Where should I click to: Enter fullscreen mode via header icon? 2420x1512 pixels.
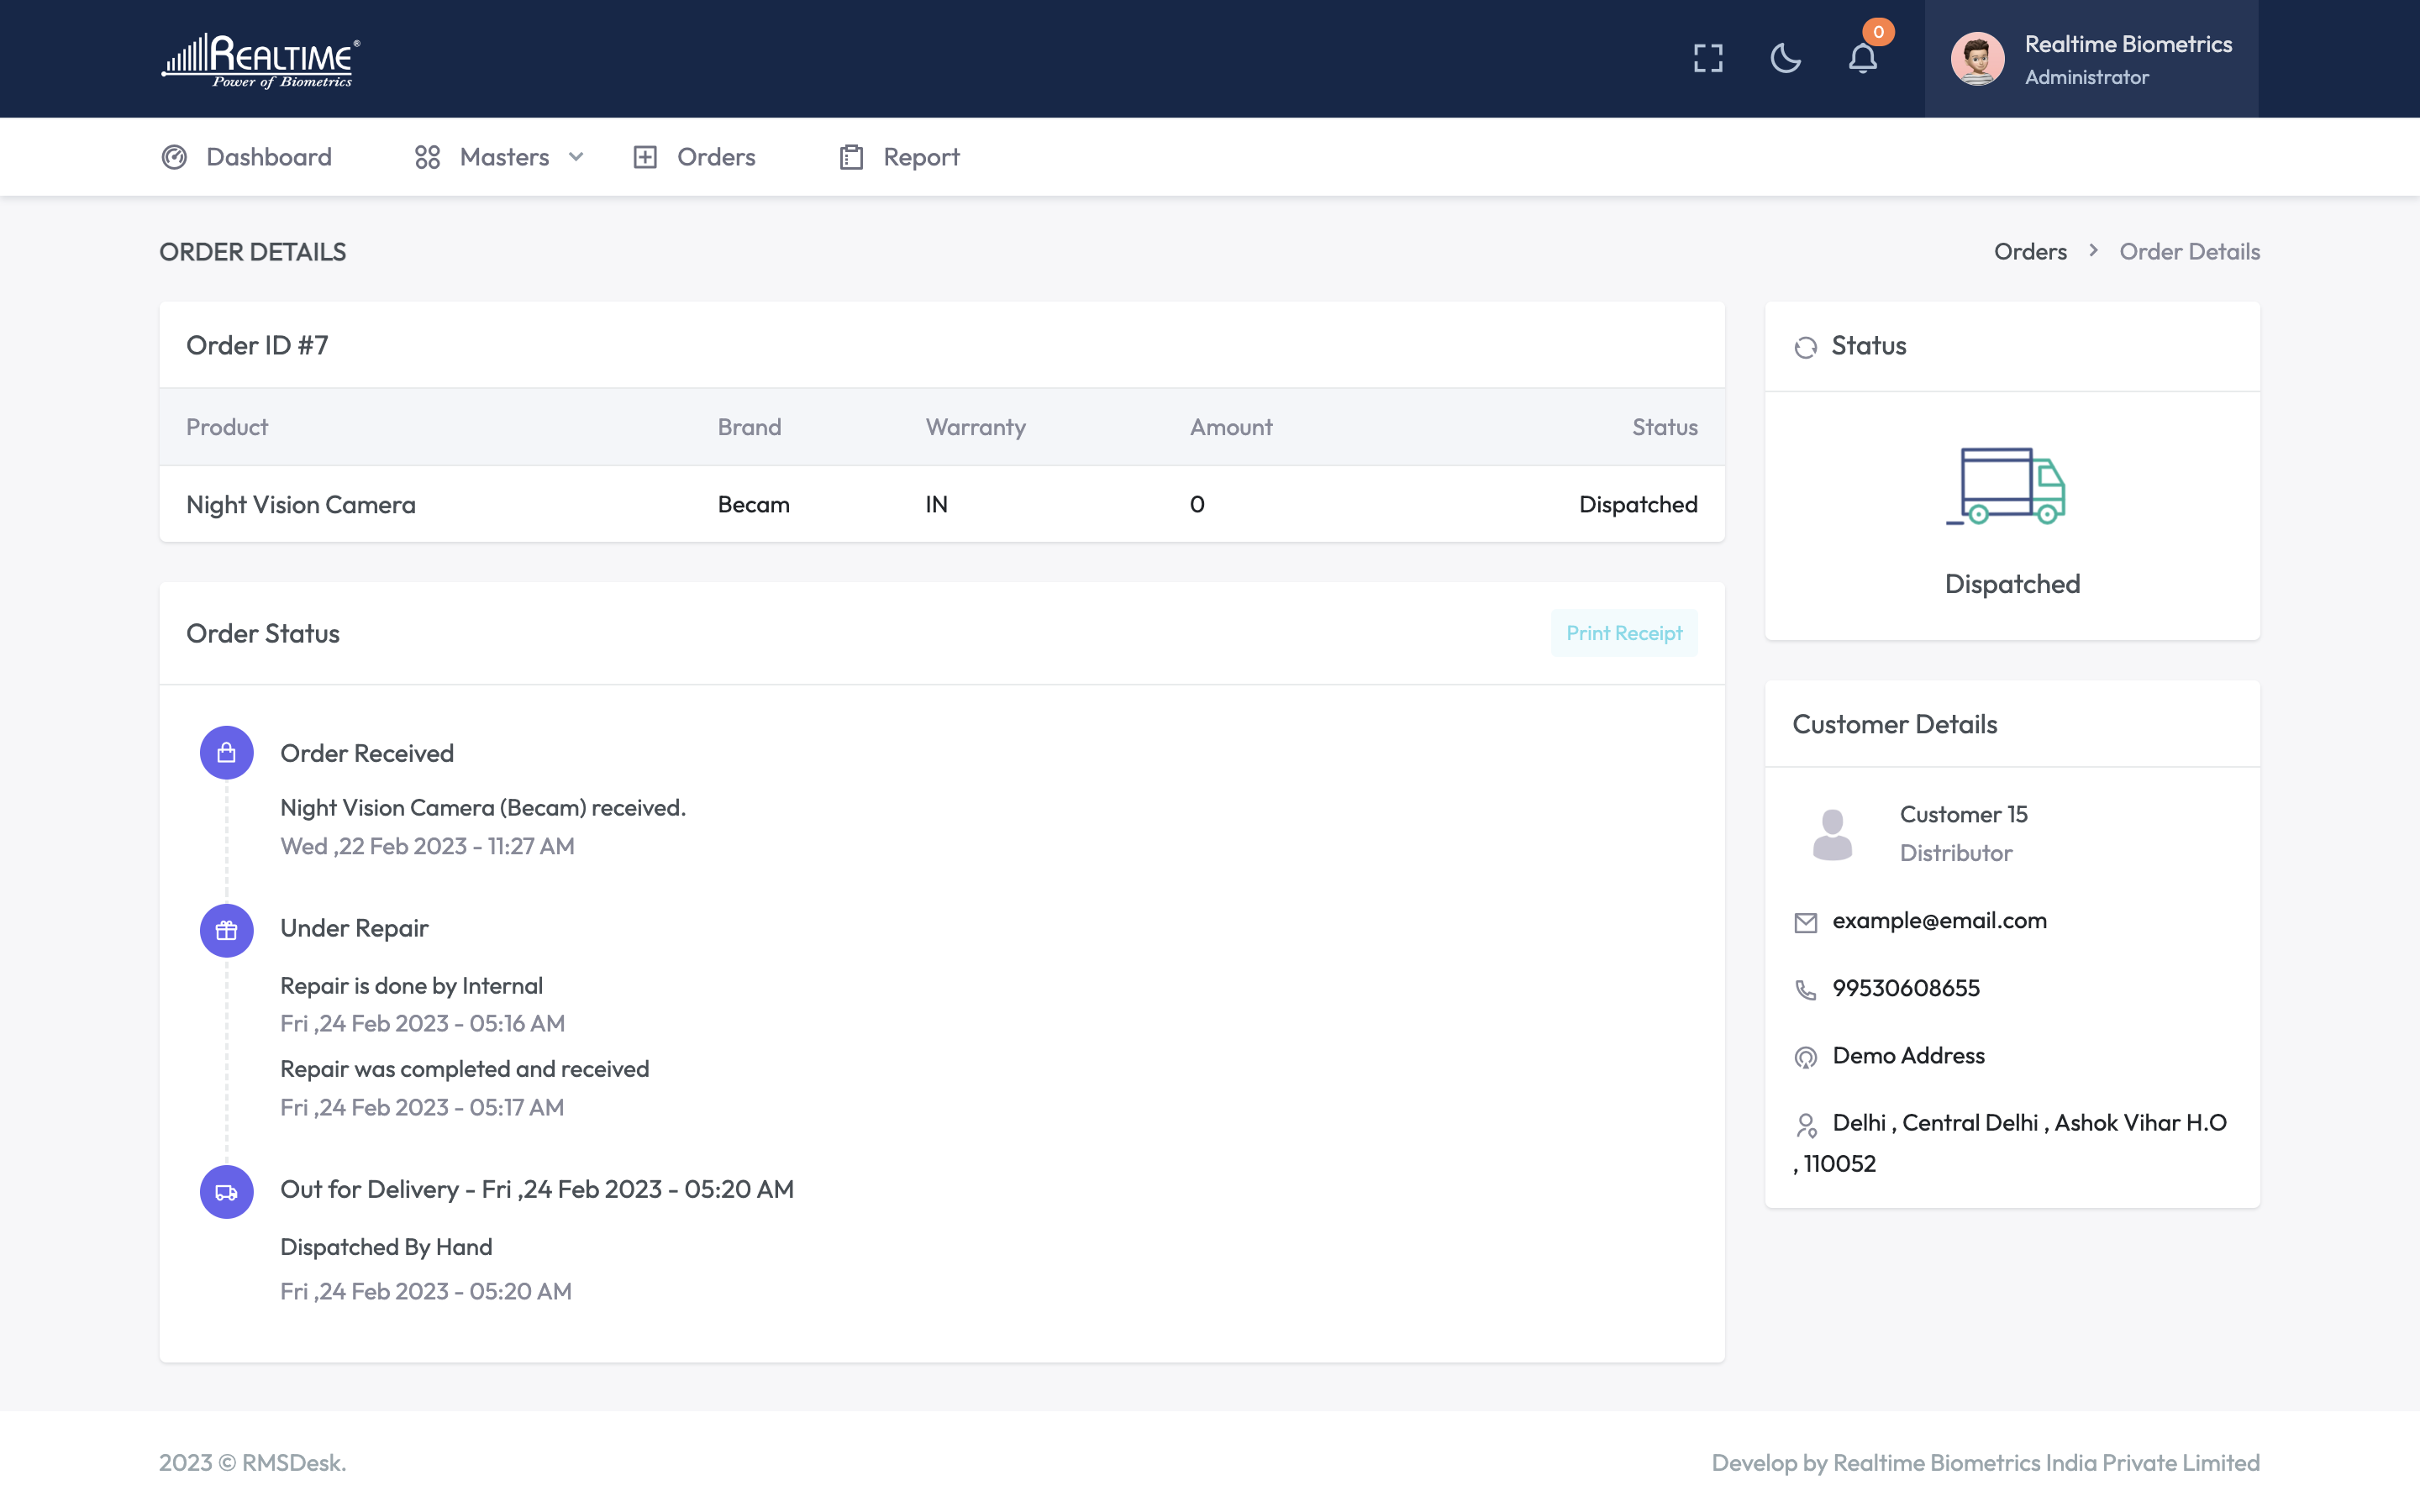[1708, 58]
